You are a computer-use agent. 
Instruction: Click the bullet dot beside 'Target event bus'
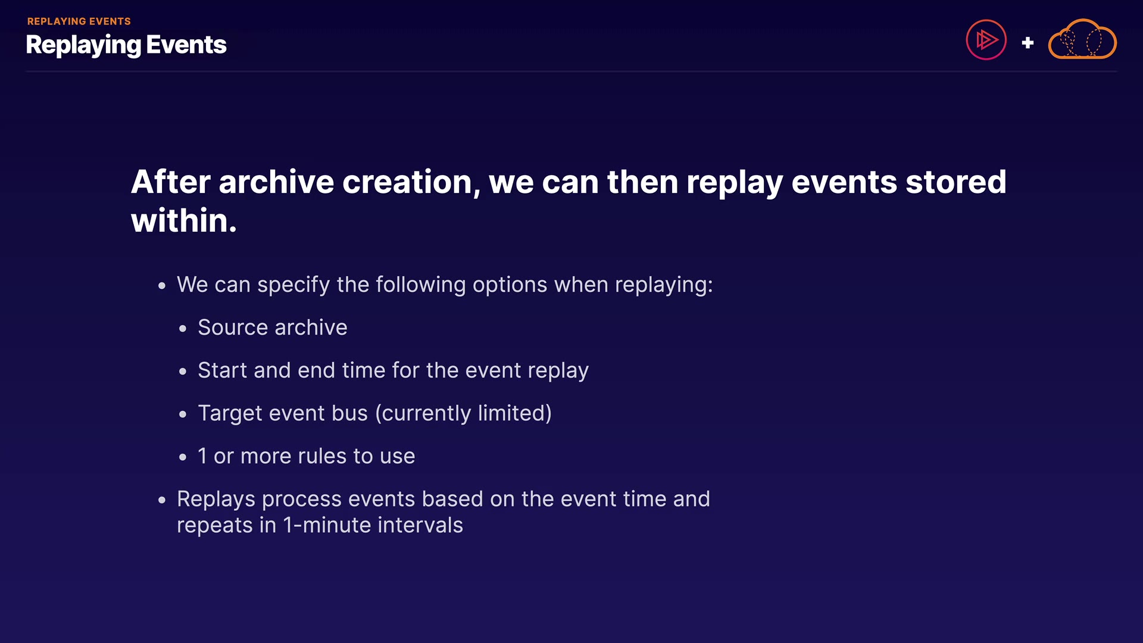(183, 414)
